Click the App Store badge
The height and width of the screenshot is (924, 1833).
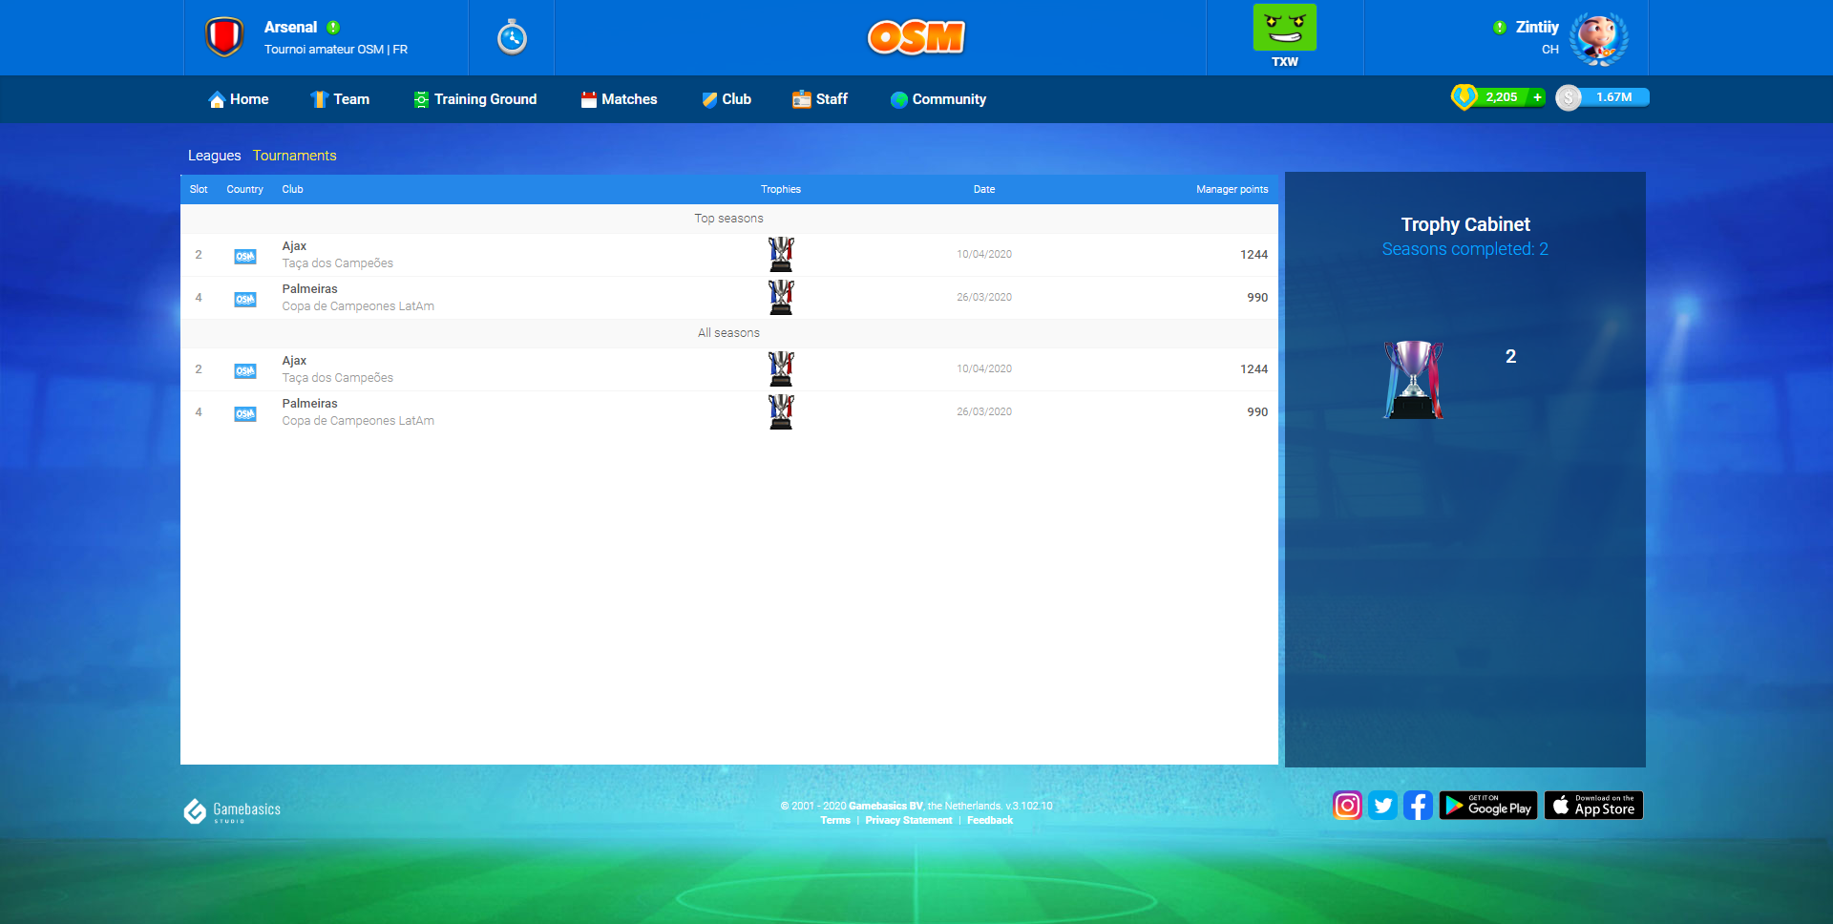tap(1593, 806)
